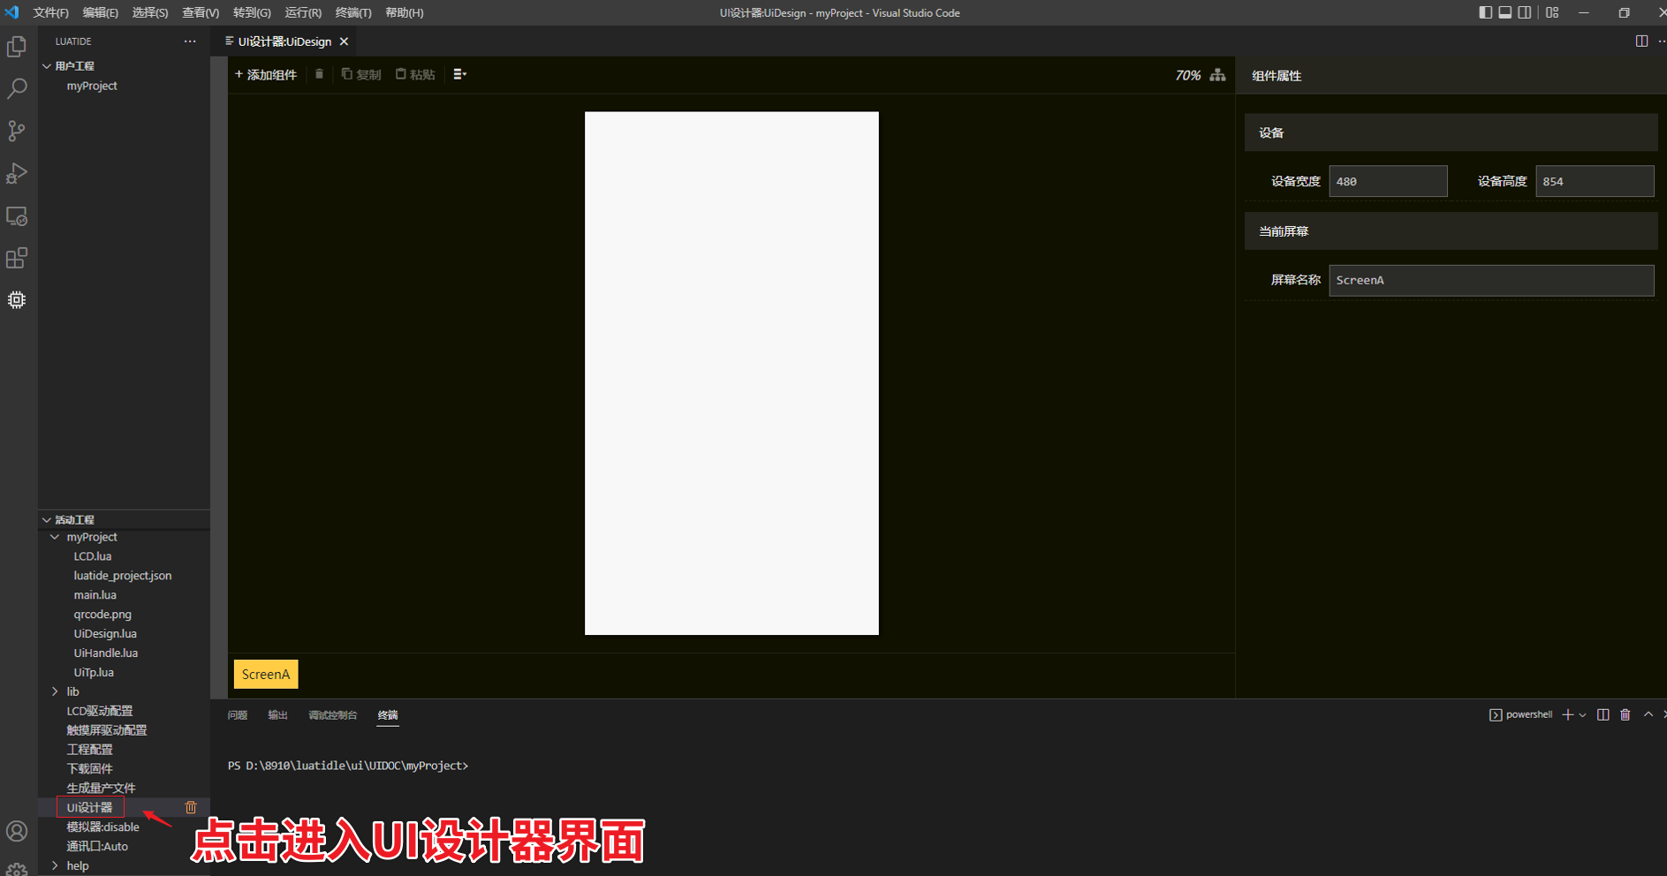The height and width of the screenshot is (876, 1667).
Task: Click the 屏幕名称 input showing ScreenA
Action: pos(1490,280)
